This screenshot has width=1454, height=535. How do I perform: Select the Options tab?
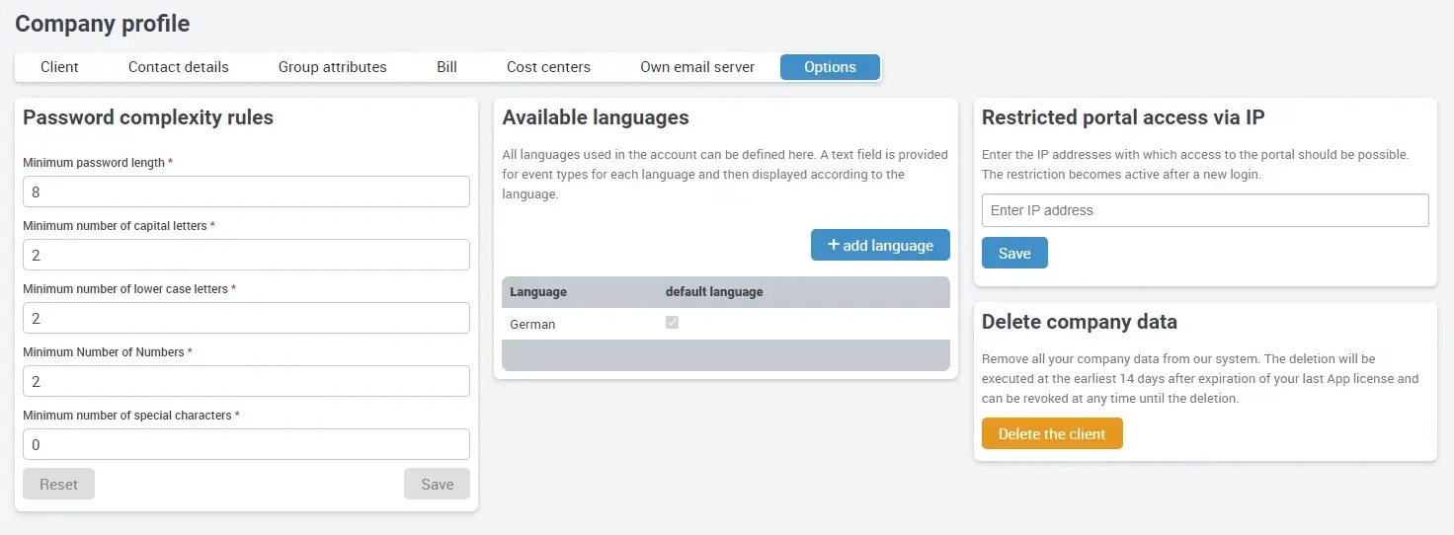coord(830,67)
